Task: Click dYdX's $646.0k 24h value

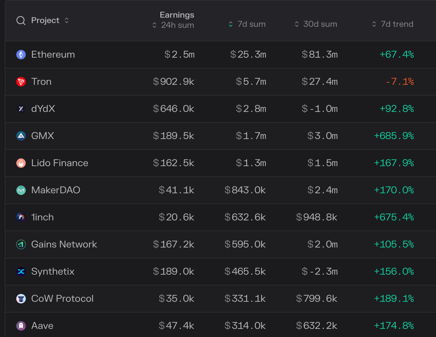Action: 174,109
